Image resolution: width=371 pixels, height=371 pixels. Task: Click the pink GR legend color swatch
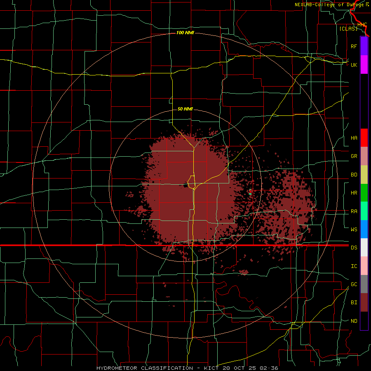coord(364,156)
